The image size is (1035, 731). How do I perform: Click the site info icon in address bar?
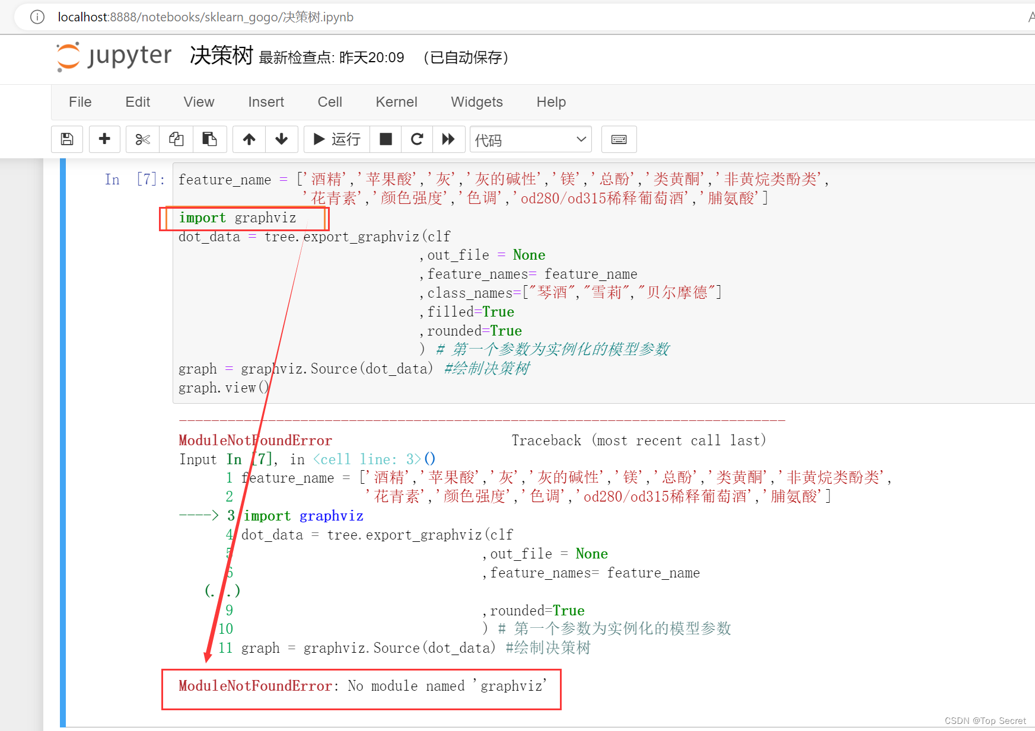coord(37,17)
